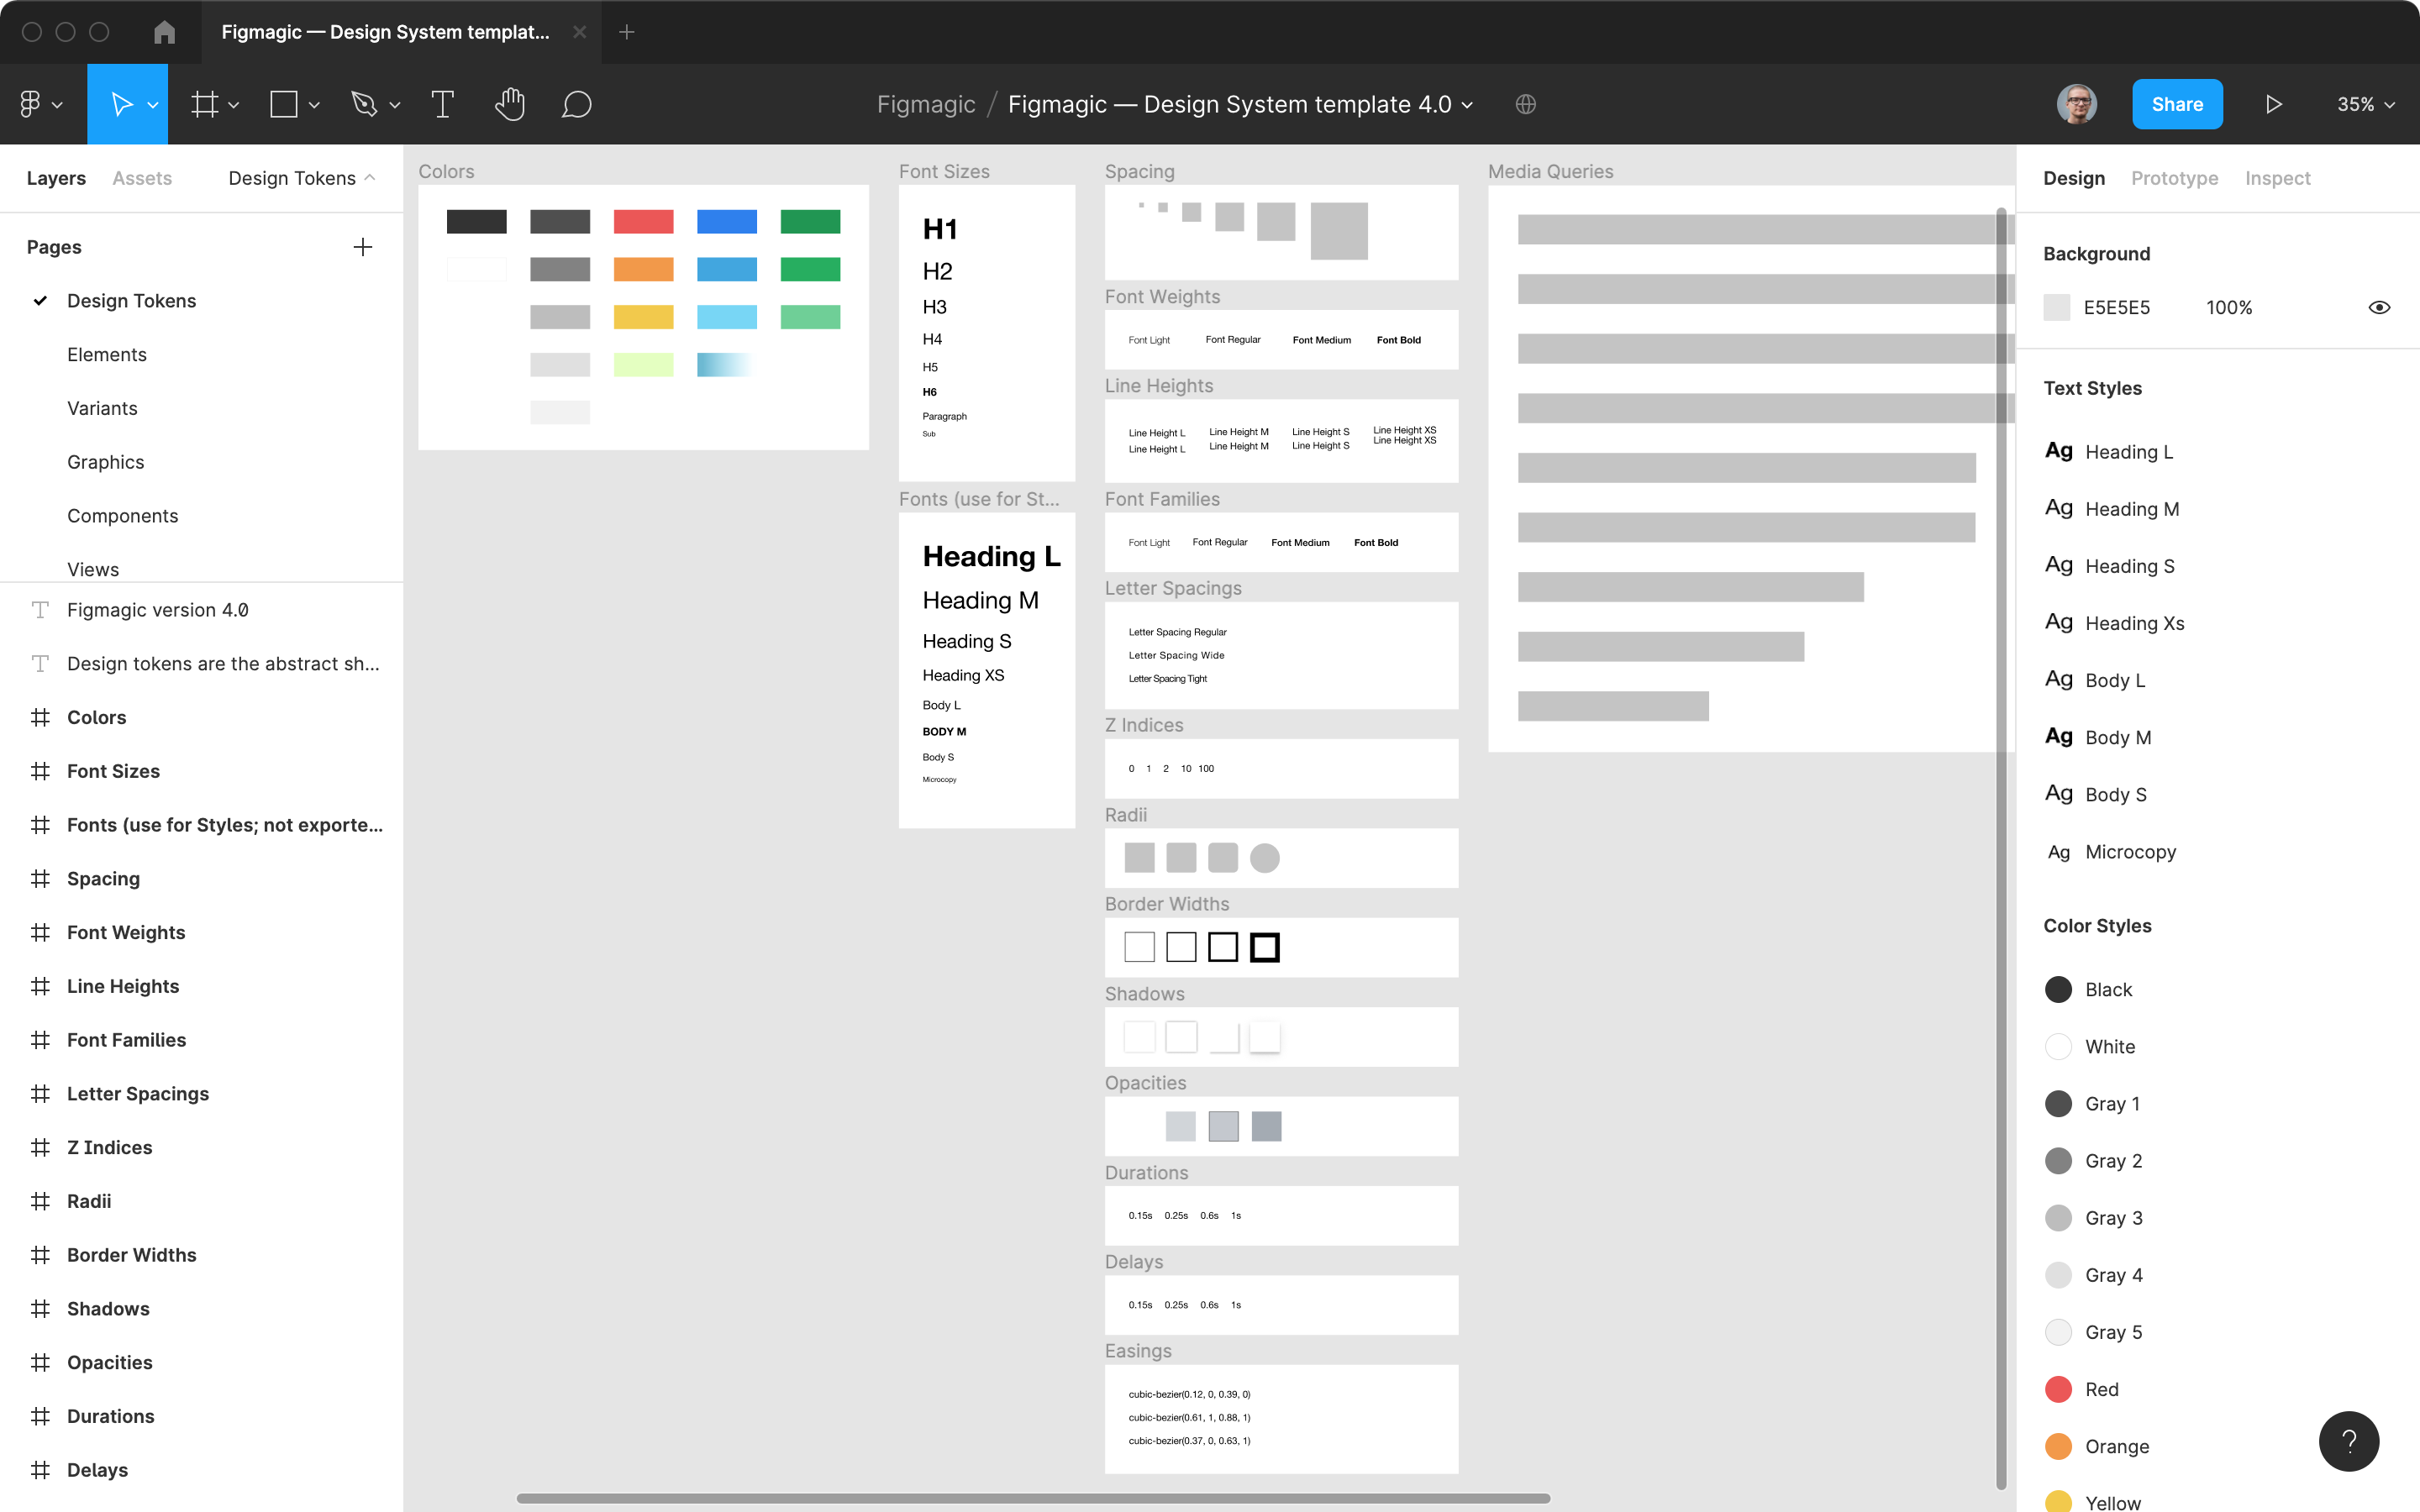2420x1512 pixels.
Task: Select the Text tool
Action: [443, 103]
